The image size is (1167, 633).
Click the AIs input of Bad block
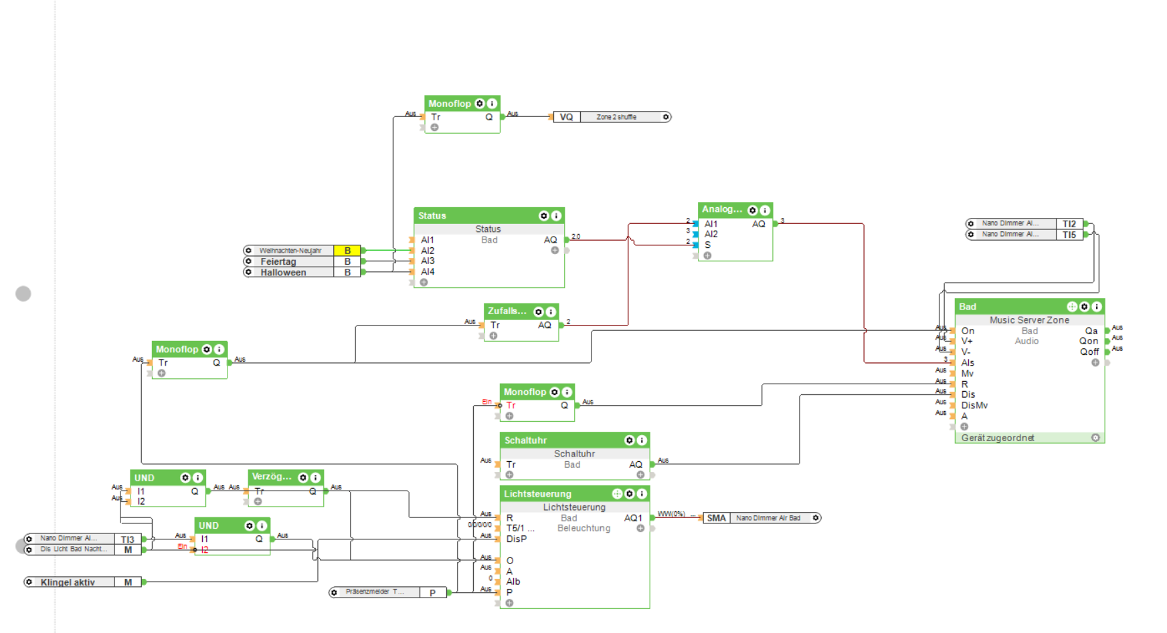click(968, 363)
